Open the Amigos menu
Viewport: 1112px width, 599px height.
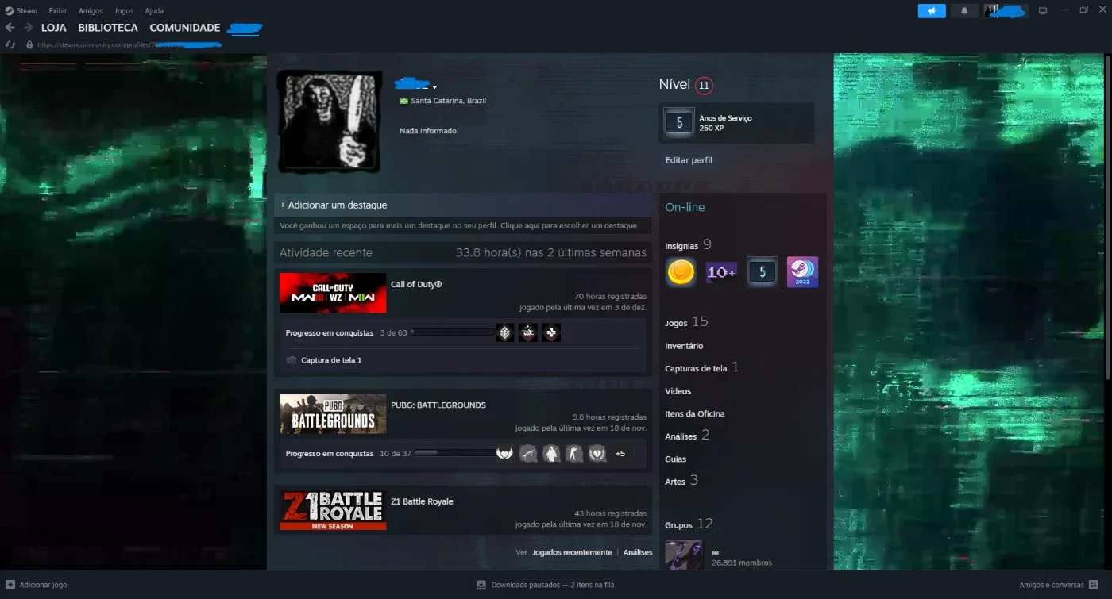[x=90, y=11]
